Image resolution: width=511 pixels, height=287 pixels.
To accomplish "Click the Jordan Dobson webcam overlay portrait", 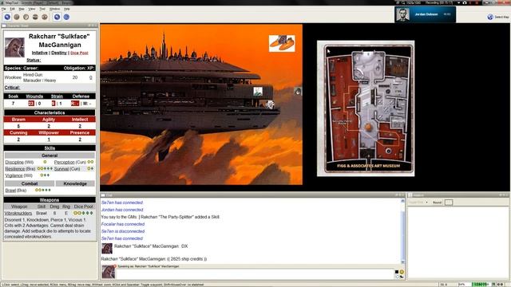I will pyautogui.click(x=402, y=14).
